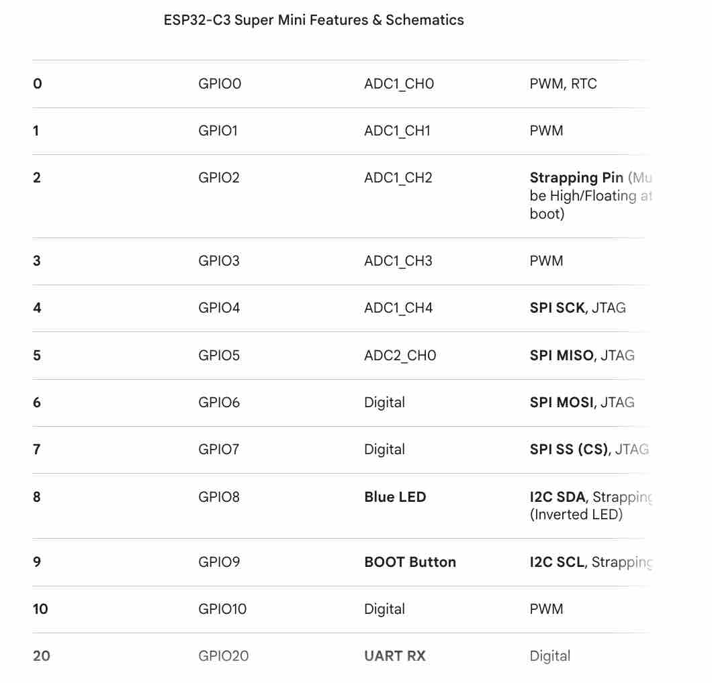Select the BOOT Button cell
712x683 pixels.
click(410, 562)
